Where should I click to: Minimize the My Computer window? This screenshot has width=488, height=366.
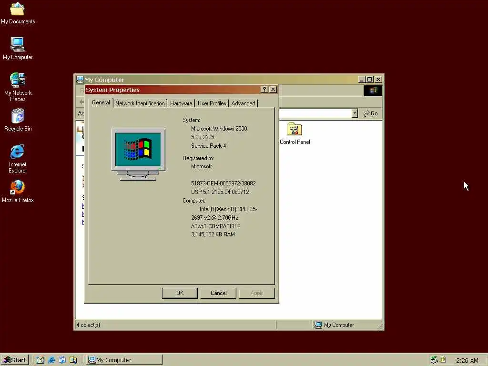pyautogui.click(x=361, y=80)
